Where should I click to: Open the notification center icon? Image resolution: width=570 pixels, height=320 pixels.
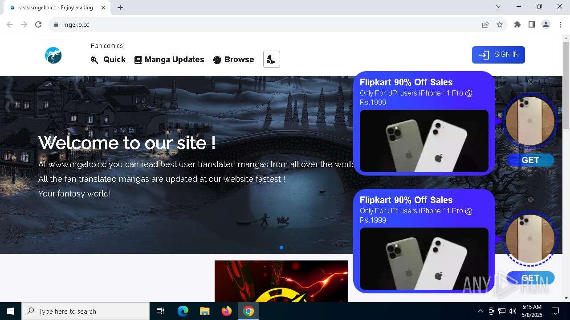pos(555,311)
